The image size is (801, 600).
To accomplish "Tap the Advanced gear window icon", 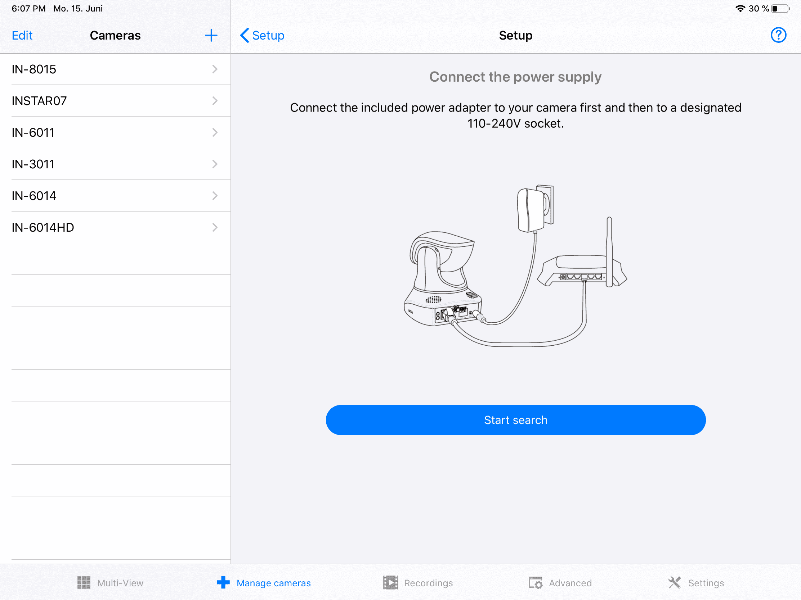I will click(535, 583).
